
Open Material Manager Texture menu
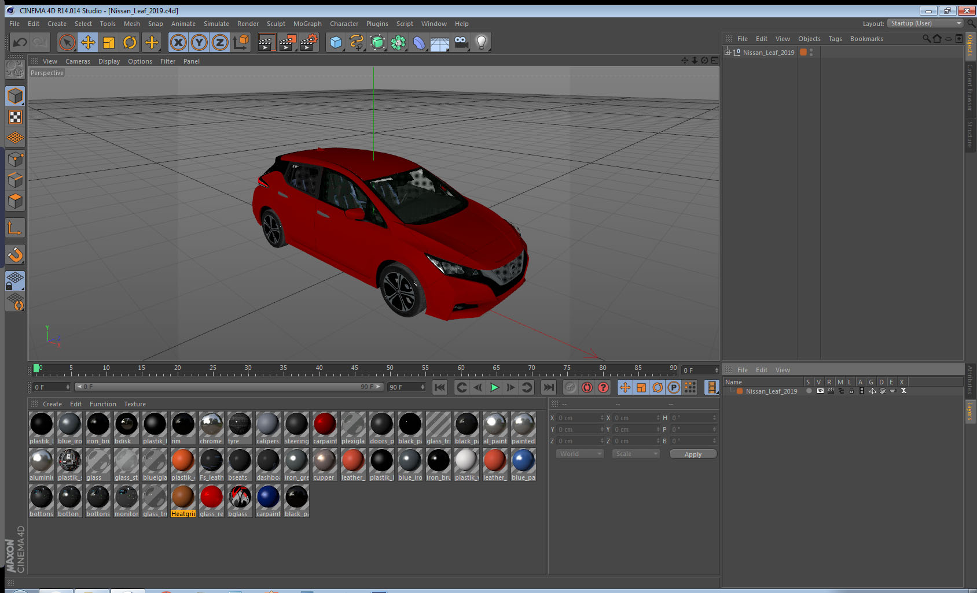[x=135, y=404]
